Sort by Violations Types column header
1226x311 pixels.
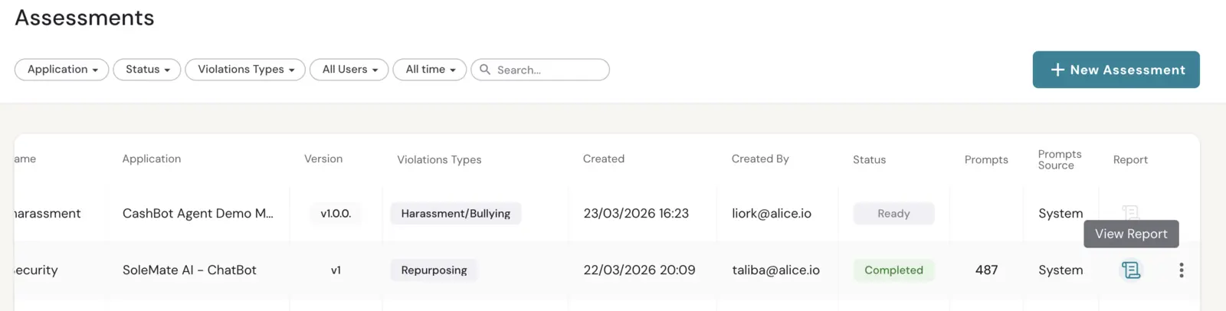pos(439,159)
